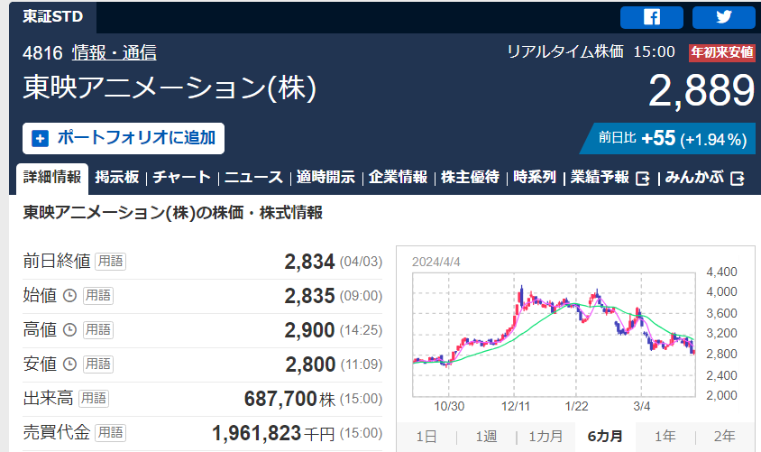Click the clock icon beside 安値

pos(70,364)
